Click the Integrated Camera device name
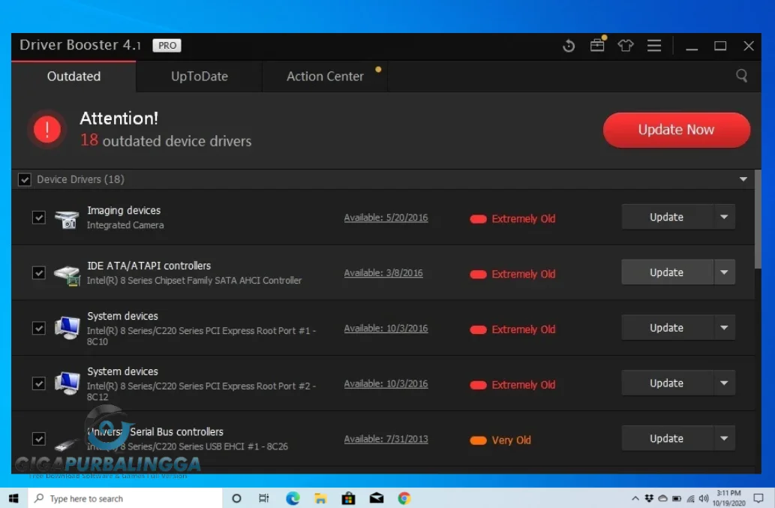 pyautogui.click(x=125, y=225)
